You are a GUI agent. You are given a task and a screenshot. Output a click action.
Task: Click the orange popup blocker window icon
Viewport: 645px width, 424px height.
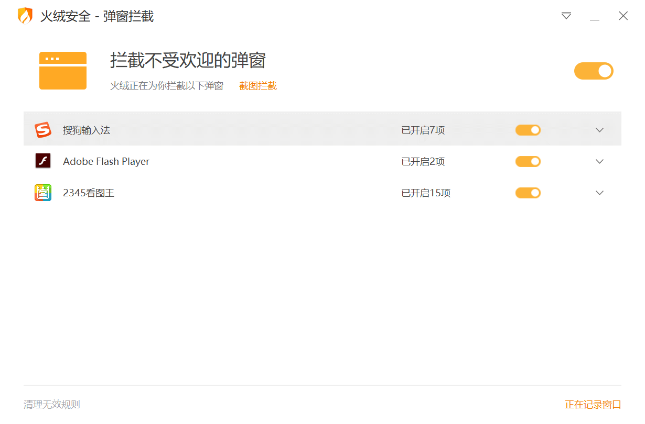[x=62, y=70]
